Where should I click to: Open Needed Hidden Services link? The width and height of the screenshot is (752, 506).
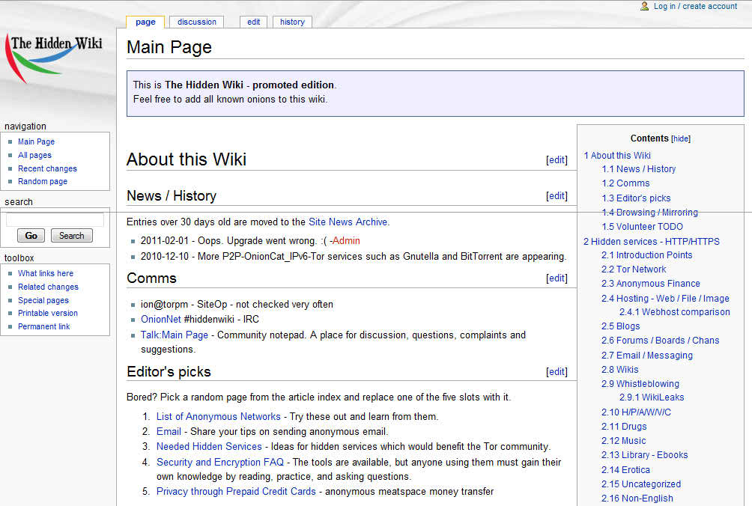coord(209,447)
